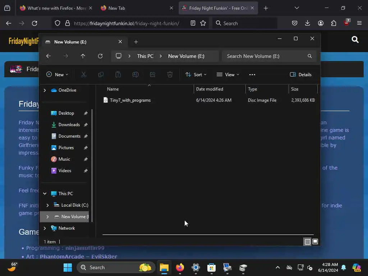Open Firefox list all tabs dropdown
This screenshot has width=368, height=276.
(x=296, y=8)
